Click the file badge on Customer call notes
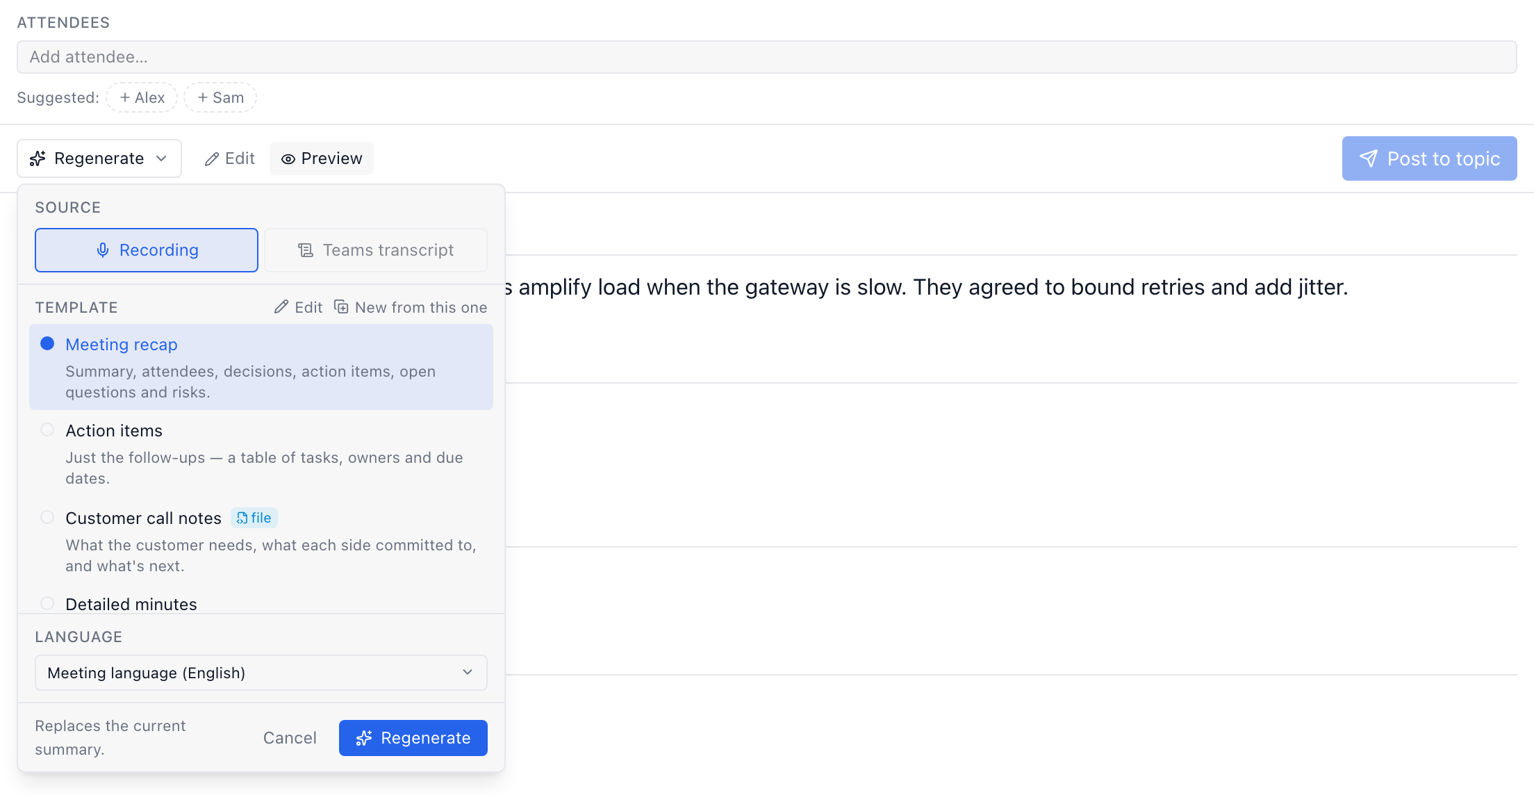1534x795 pixels. 254,518
